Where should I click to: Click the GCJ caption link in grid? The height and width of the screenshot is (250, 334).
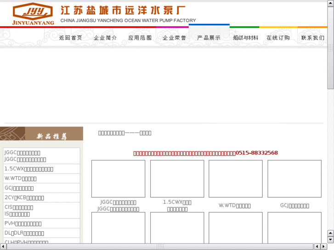click(294, 206)
